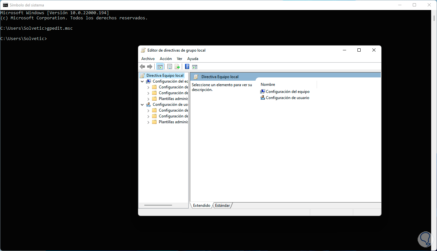437x251 pixels.
Task: Click the 'Seleccione un elemento' description text
Action: click(x=222, y=87)
